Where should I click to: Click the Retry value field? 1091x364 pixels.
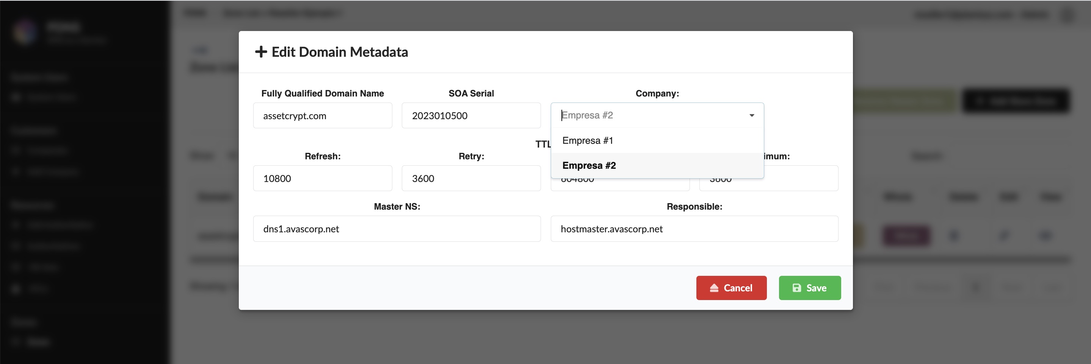[x=471, y=179]
